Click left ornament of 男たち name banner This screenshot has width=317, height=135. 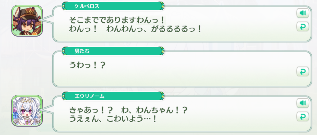click(65, 51)
